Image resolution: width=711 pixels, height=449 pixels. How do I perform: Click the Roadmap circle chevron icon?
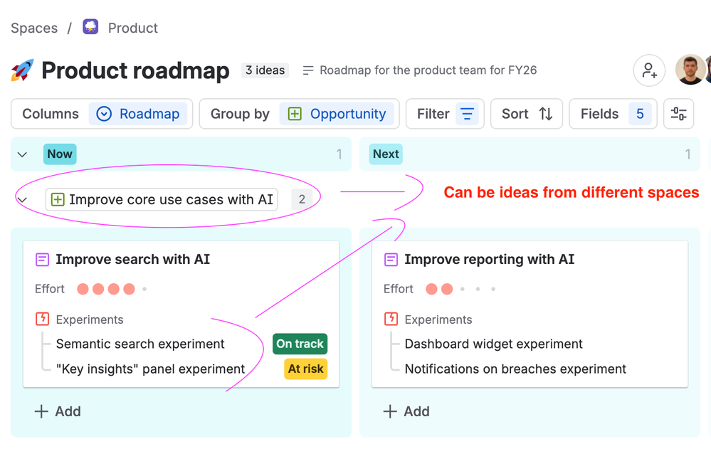tap(104, 114)
